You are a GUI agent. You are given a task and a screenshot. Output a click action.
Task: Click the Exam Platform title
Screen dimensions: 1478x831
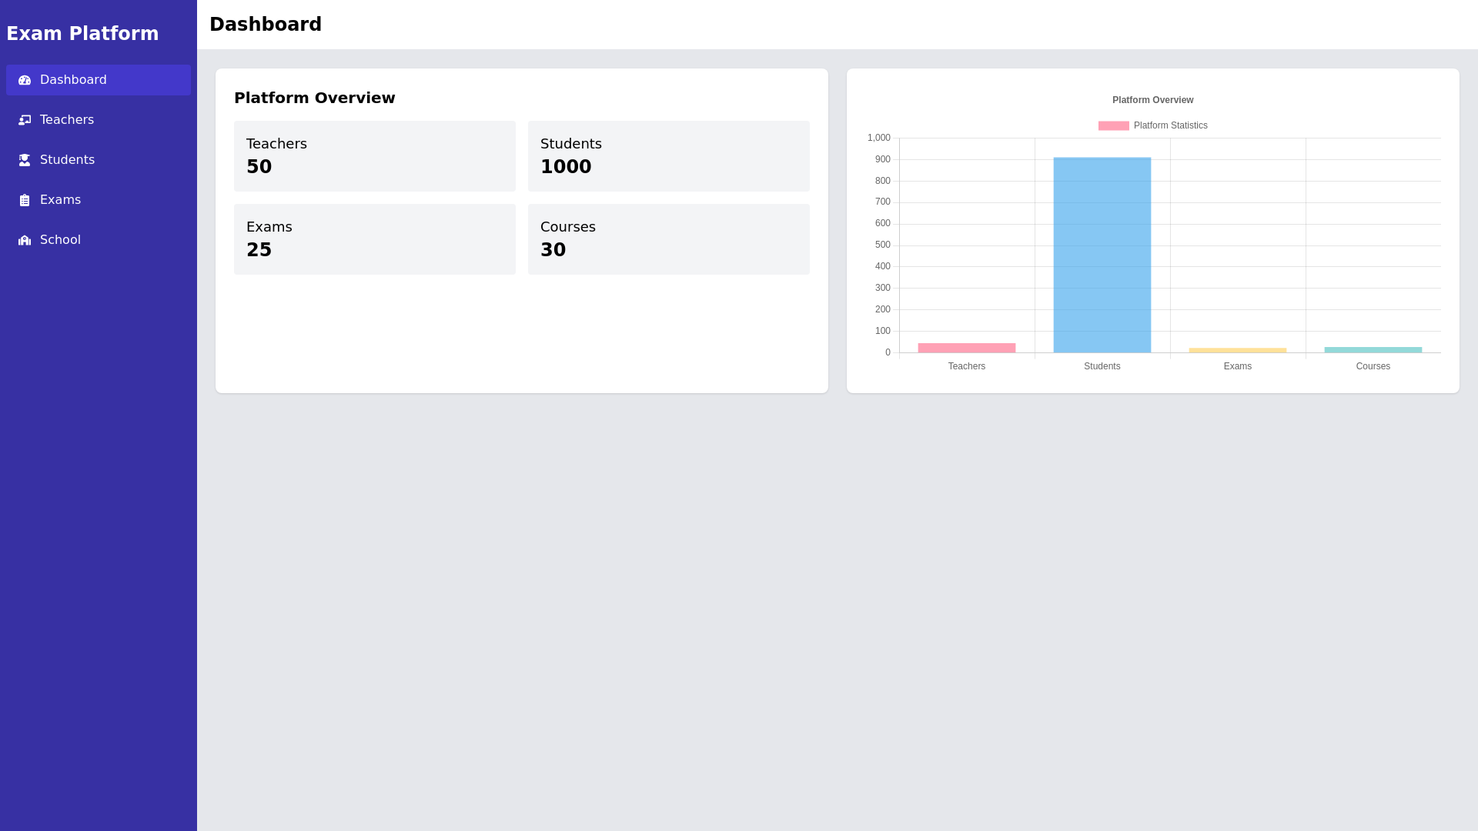82,33
